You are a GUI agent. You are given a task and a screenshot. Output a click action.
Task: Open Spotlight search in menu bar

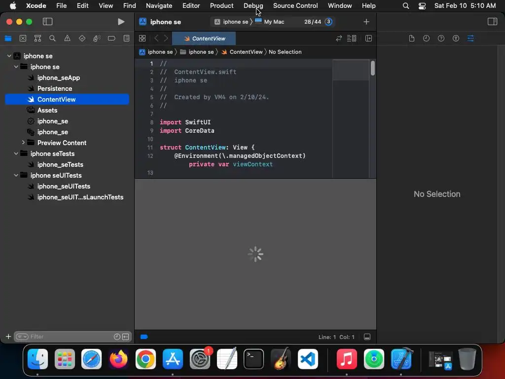[x=406, y=5]
